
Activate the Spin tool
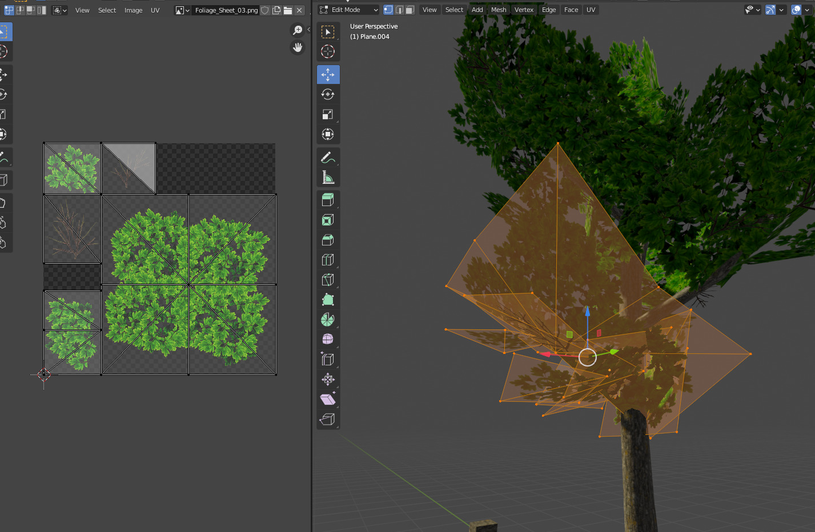coord(328,320)
